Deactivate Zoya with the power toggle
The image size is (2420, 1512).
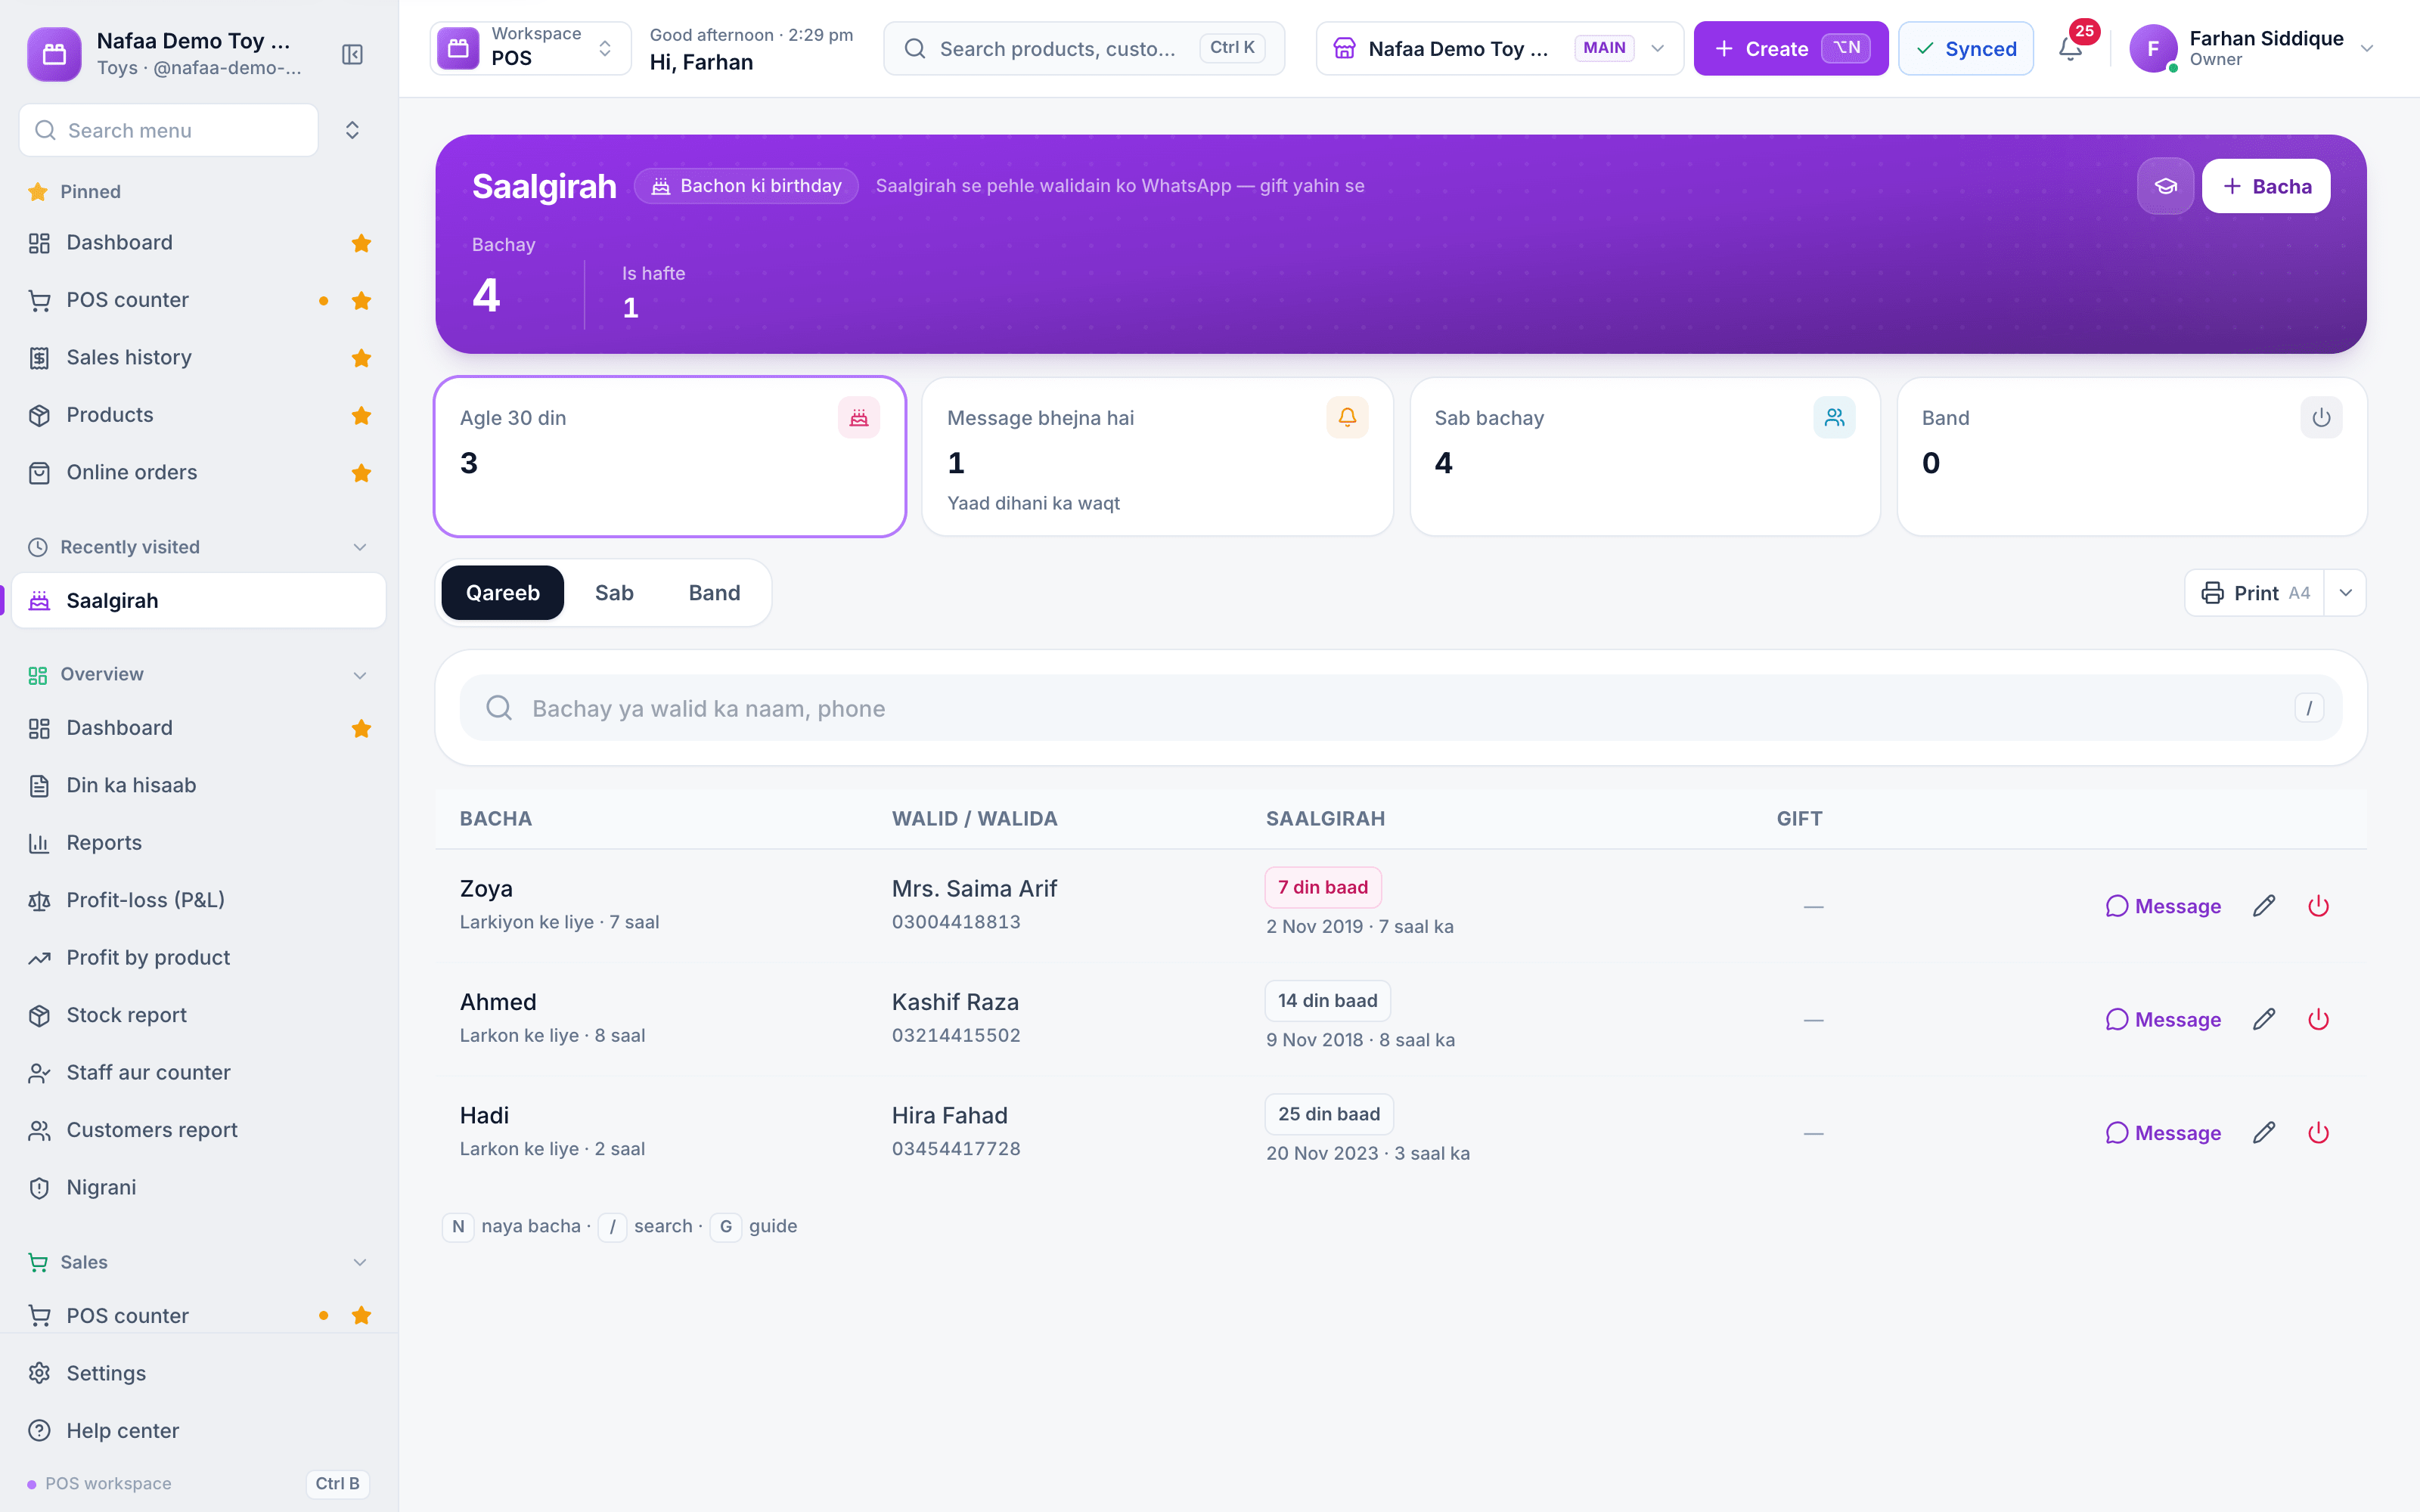pos(2318,906)
